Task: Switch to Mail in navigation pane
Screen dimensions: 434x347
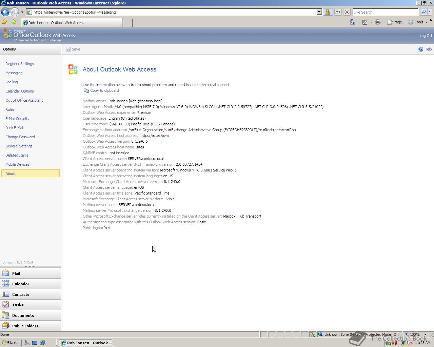Action: [31, 273]
